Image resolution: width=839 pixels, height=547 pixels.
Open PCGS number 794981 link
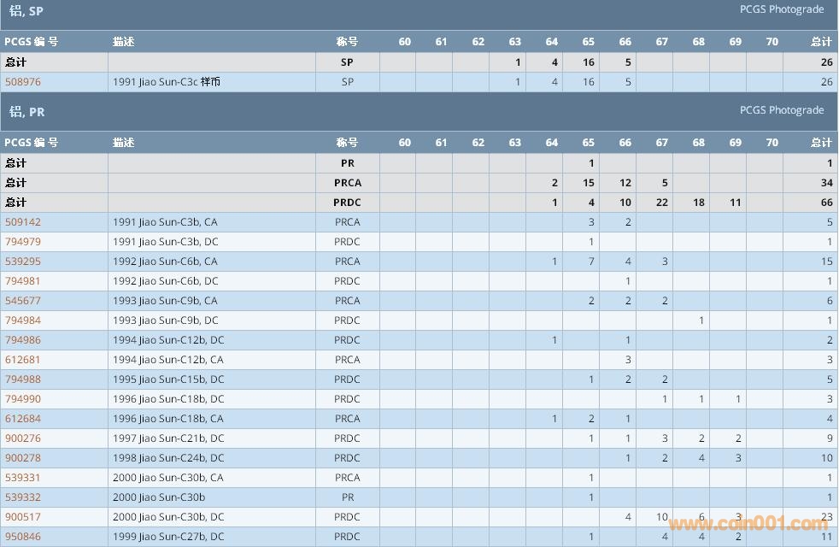click(23, 281)
